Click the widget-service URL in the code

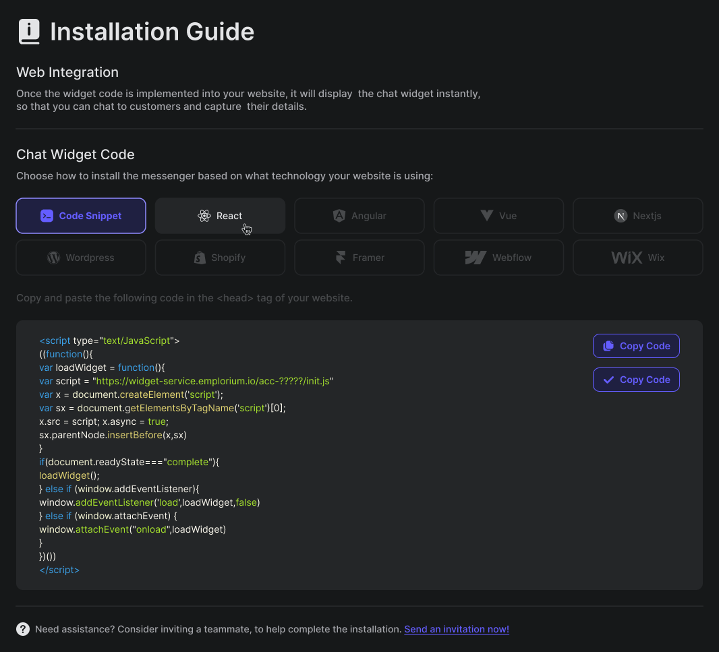(x=212, y=381)
